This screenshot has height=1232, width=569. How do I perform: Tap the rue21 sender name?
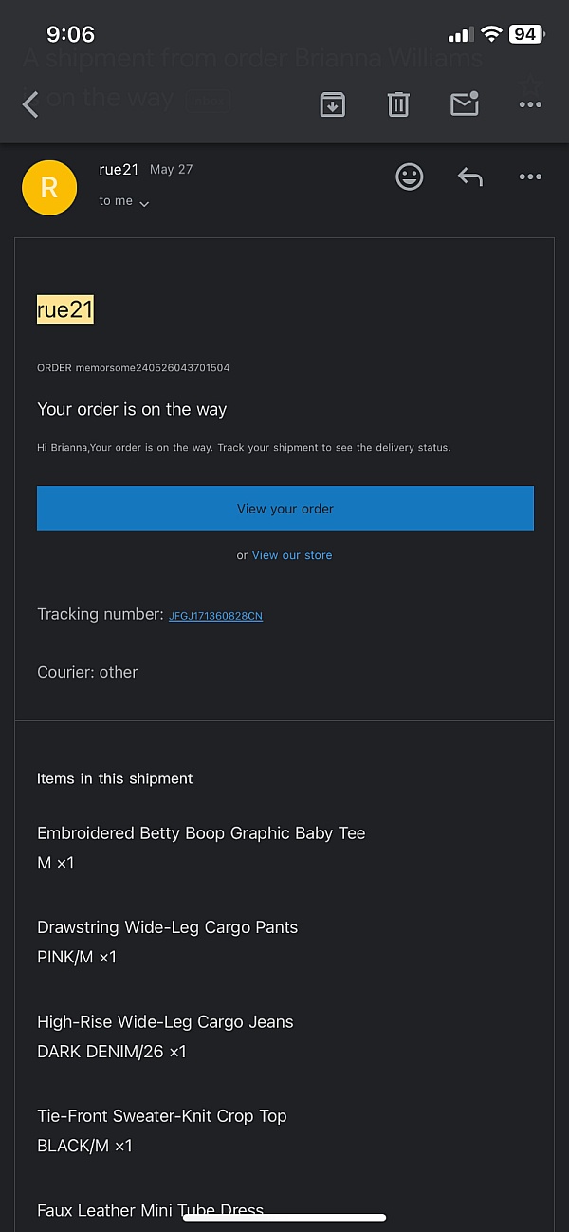pyautogui.click(x=119, y=169)
